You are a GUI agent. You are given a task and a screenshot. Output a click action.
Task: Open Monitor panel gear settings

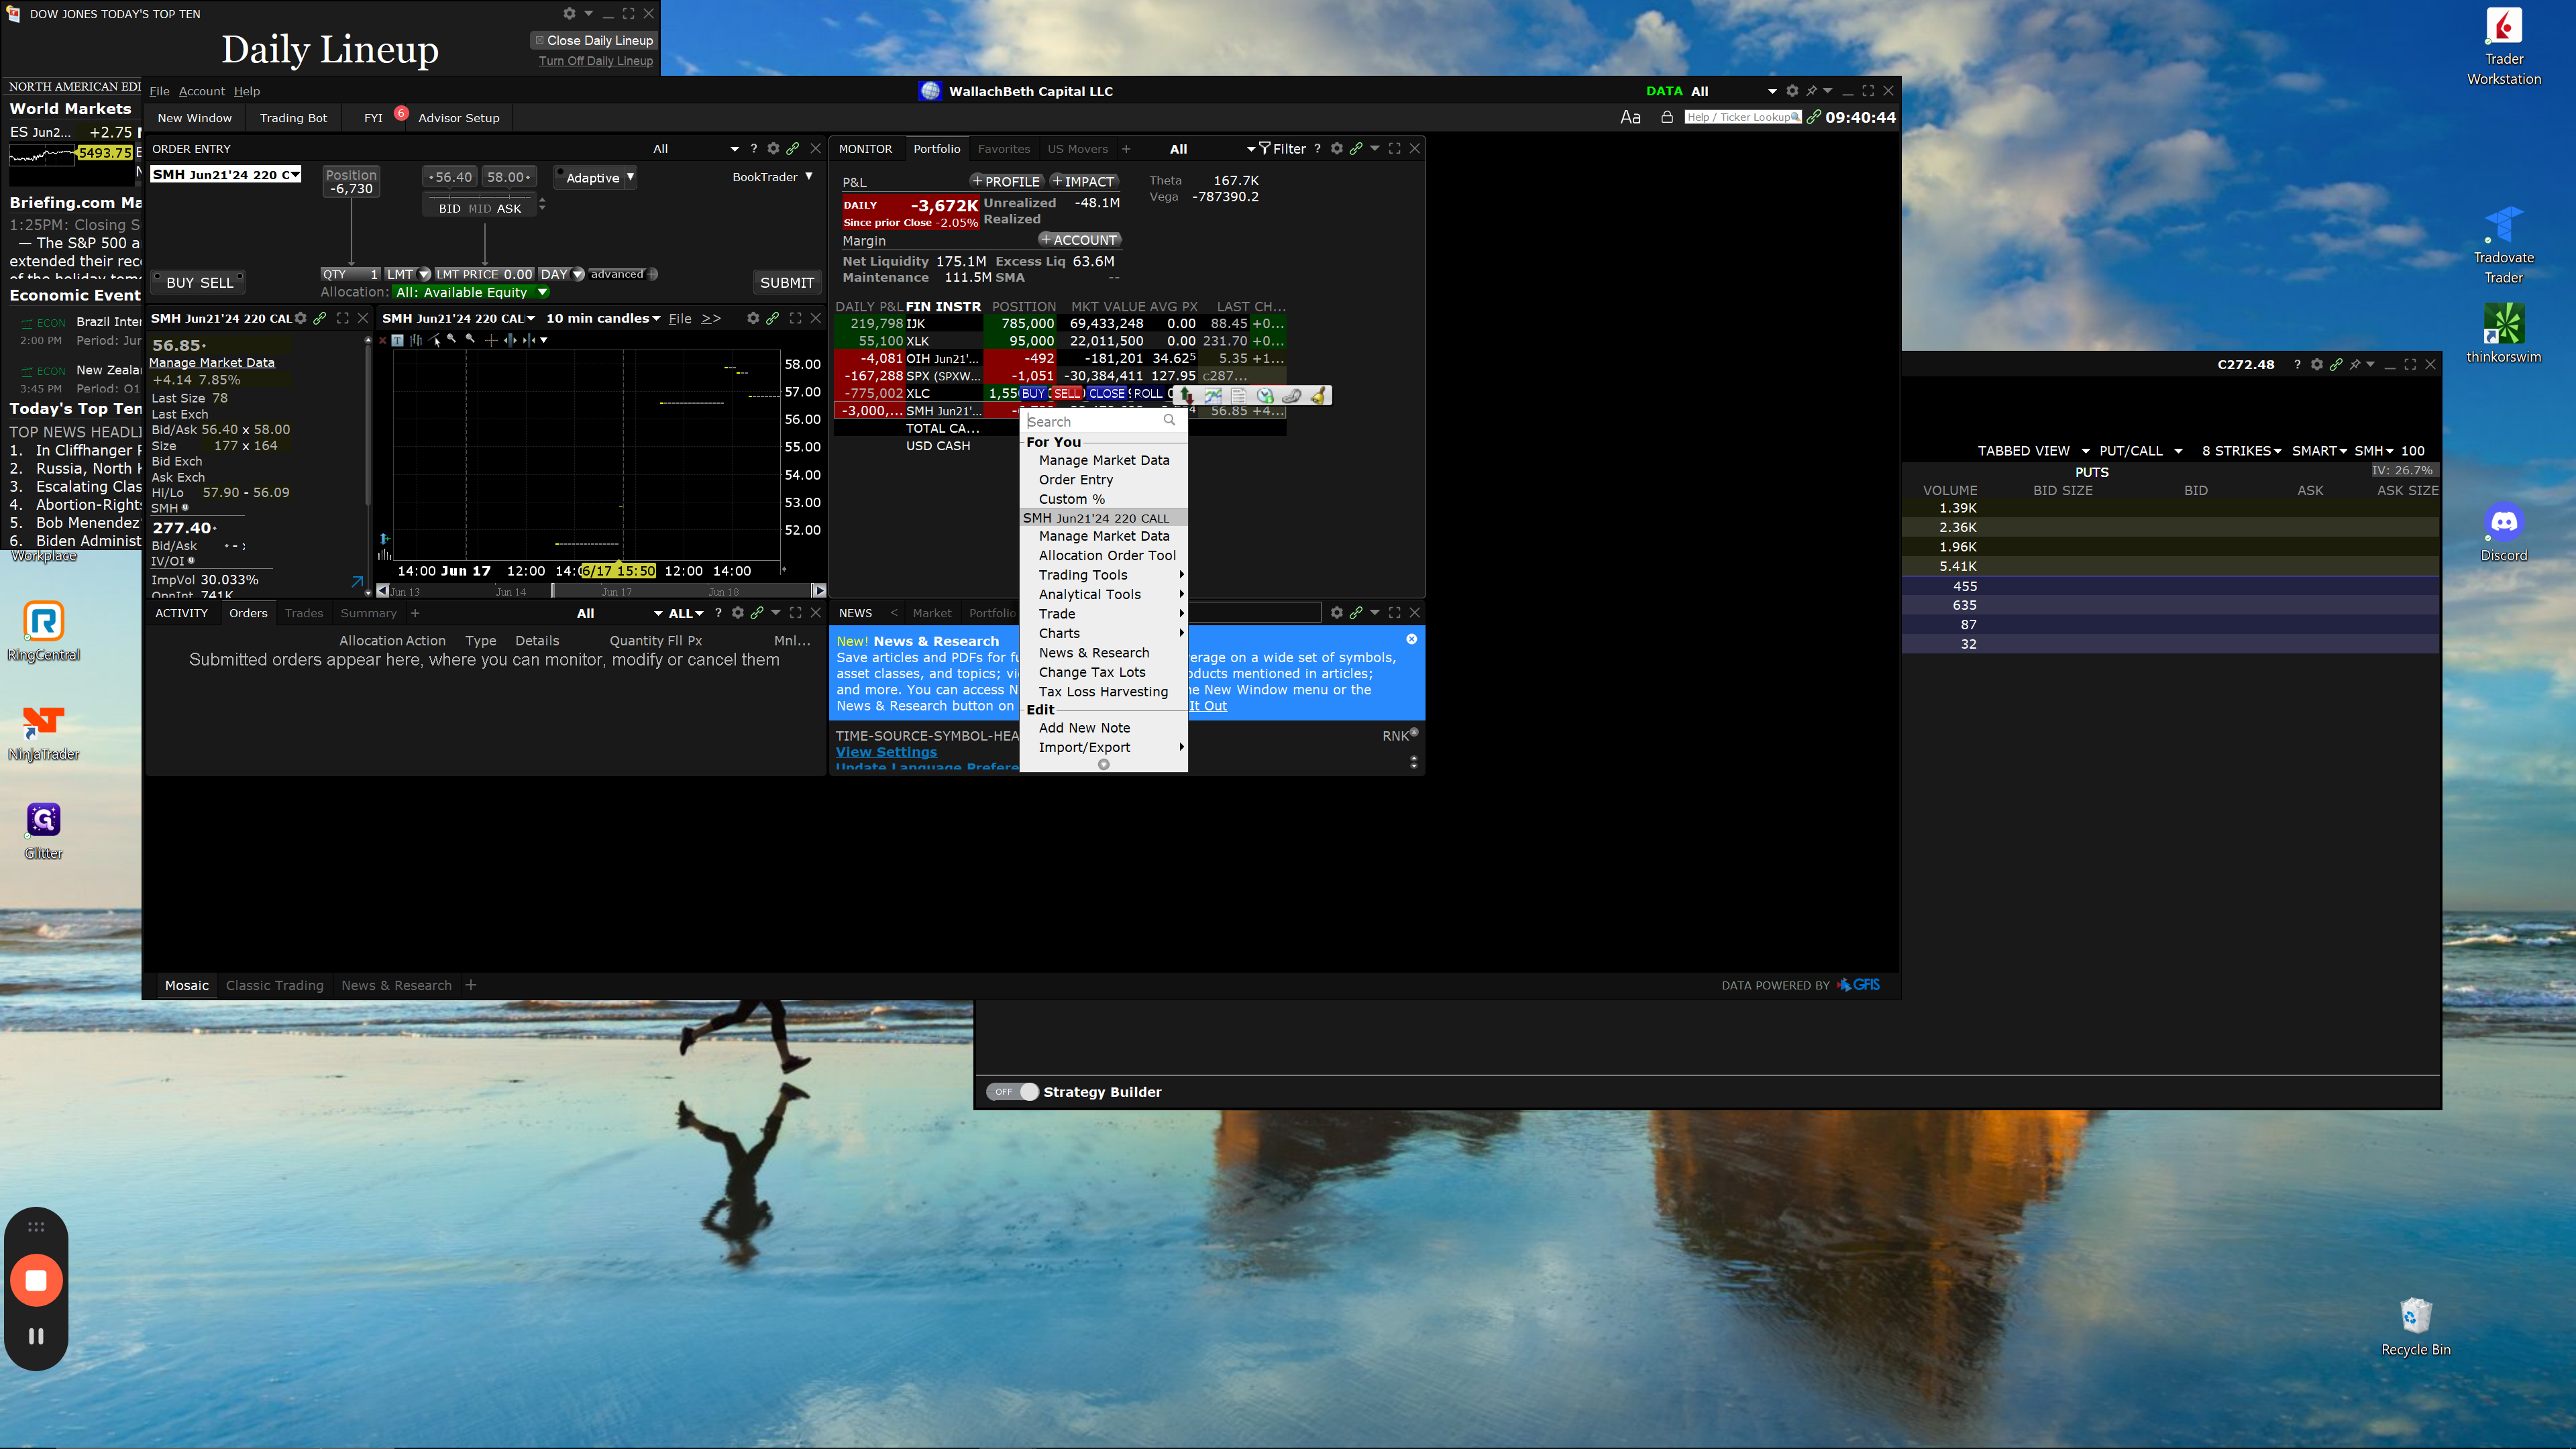point(1337,149)
